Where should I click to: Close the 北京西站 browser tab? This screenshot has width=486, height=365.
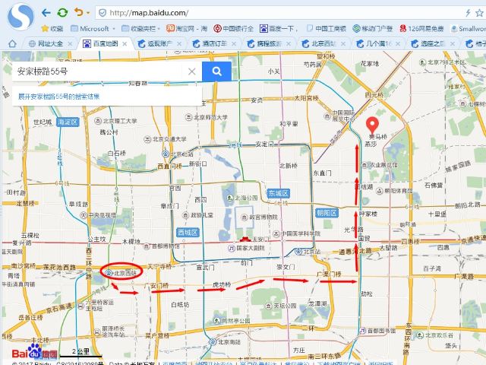click(343, 44)
